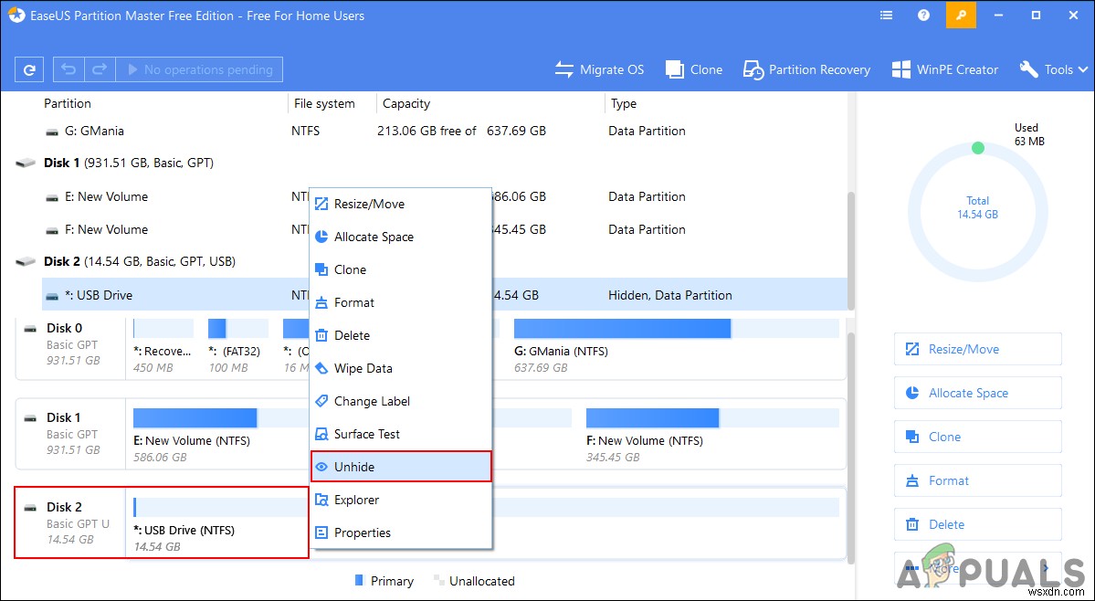Click Allocate Space button in right panel
1095x601 pixels.
978,393
